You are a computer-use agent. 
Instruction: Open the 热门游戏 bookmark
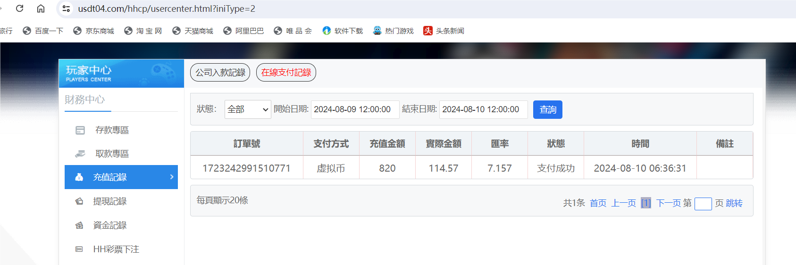point(393,31)
